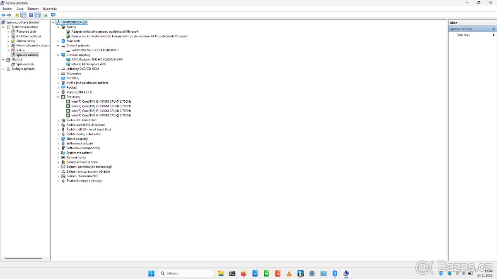
Task: Open the Windows Start button
Action: tap(151, 273)
